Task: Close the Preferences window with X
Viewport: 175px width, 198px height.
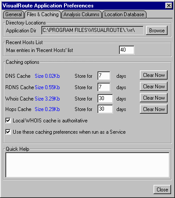Action: (169, 6)
